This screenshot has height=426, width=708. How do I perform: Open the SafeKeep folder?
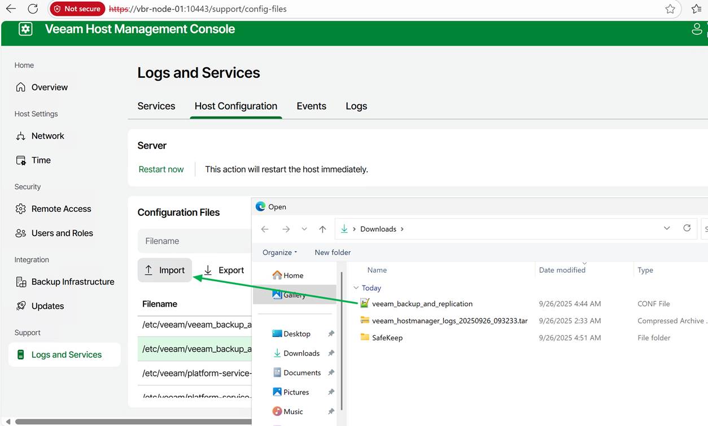point(387,338)
